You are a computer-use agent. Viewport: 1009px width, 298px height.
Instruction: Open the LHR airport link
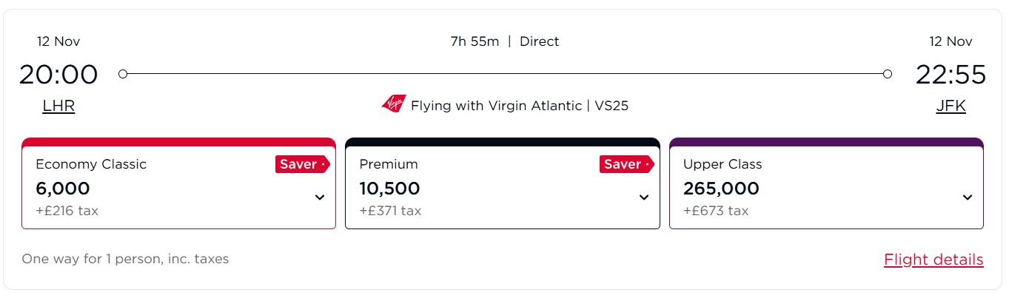pos(58,106)
